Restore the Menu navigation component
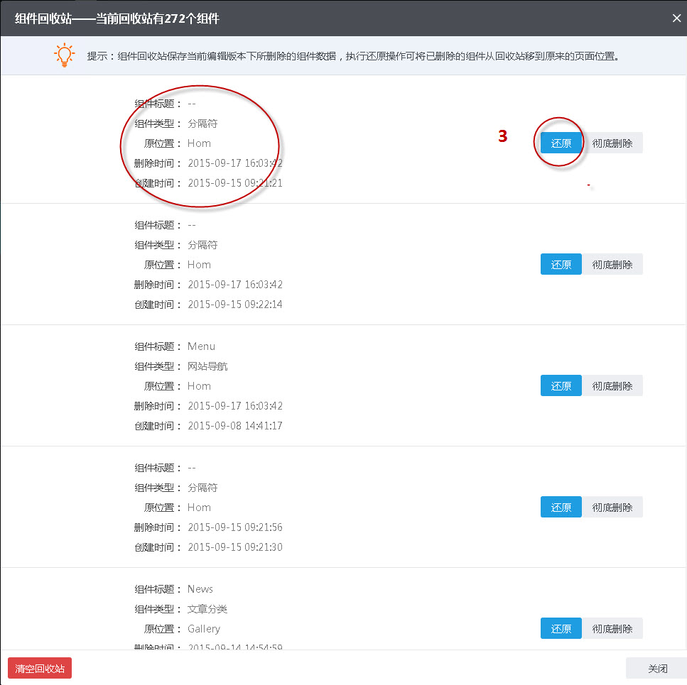The image size is (687, 685). click(561, 385)
